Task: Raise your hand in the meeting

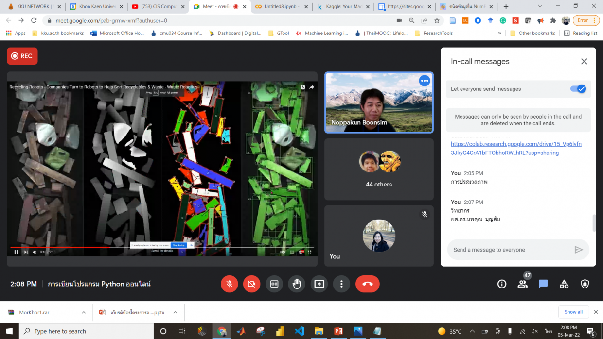Action: (297, 284)
